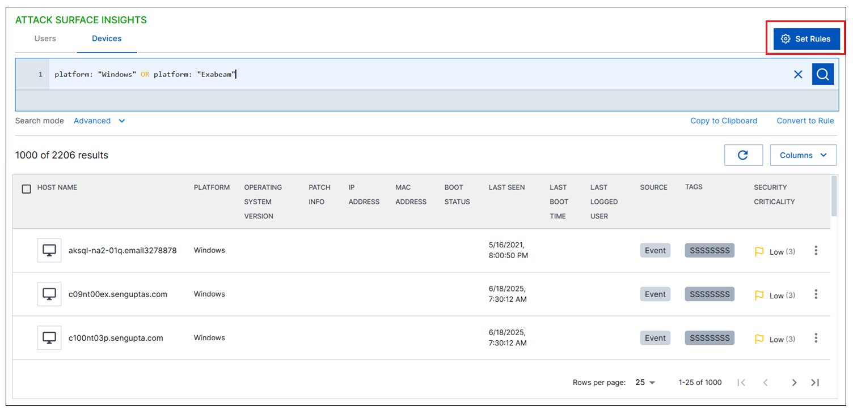Click the refresh results icon
The height and width of the screenshot is (411, 853).
(x=742, y=155)
